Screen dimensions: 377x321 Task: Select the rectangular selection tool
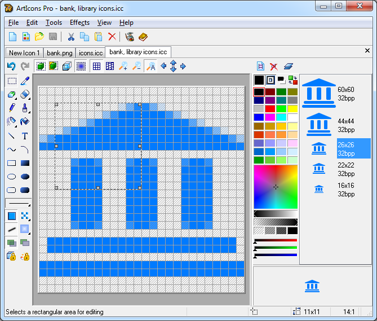[12, 81]
